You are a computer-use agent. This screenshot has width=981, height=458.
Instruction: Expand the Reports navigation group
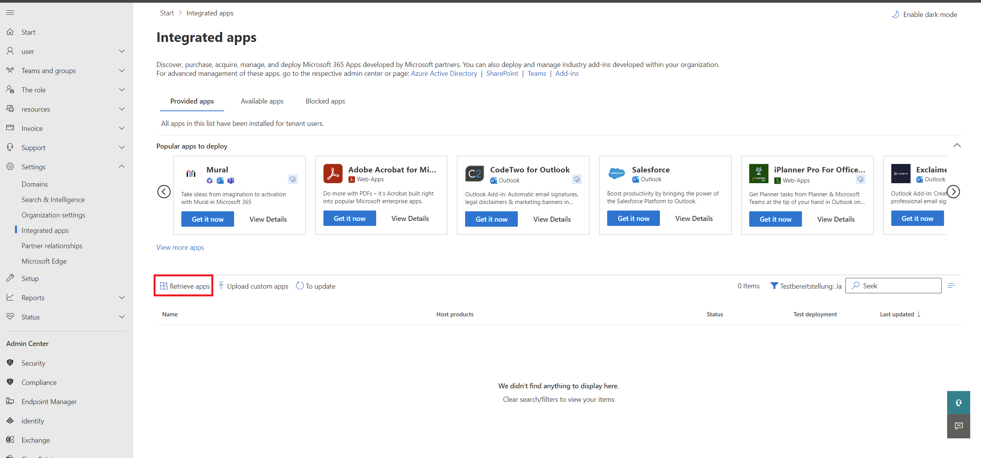click(x=122, y=298)
